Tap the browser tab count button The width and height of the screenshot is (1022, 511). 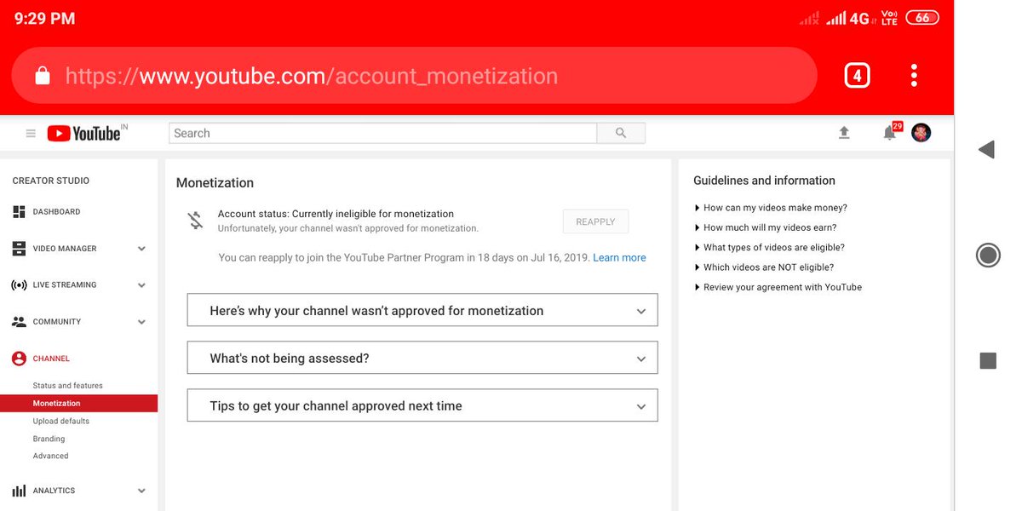point(857,76)
